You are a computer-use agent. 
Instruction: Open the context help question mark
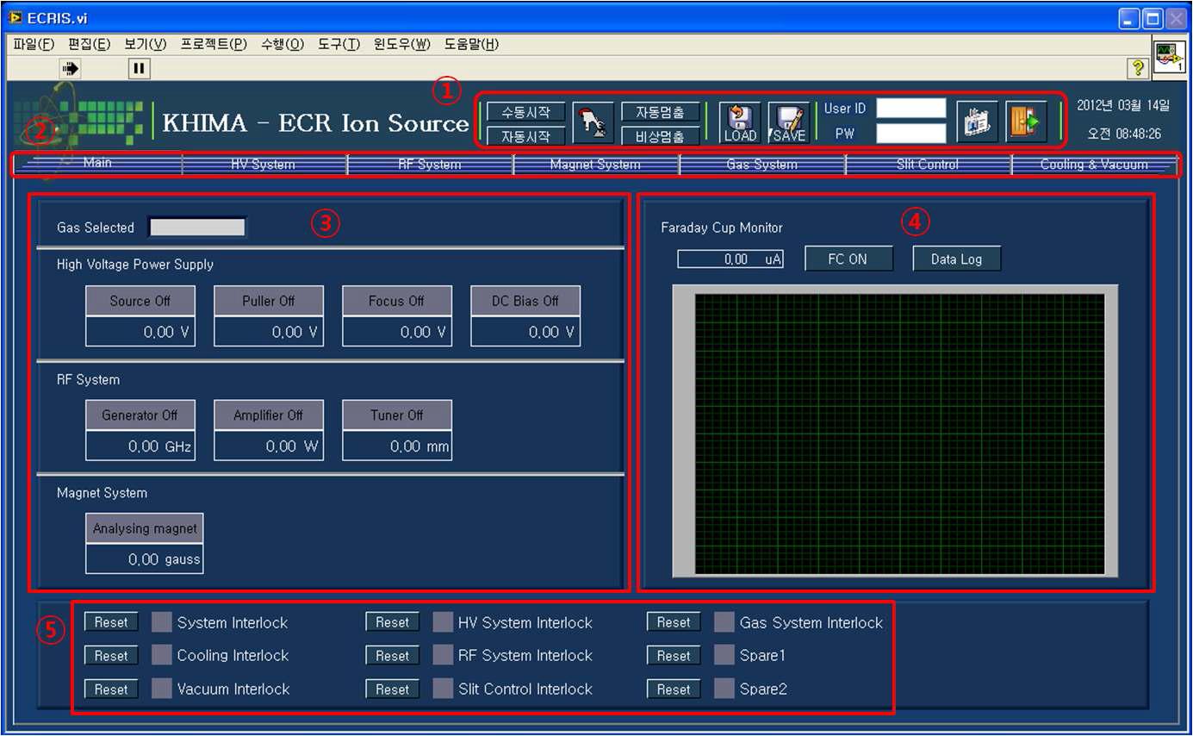(x=1138, y=68)
